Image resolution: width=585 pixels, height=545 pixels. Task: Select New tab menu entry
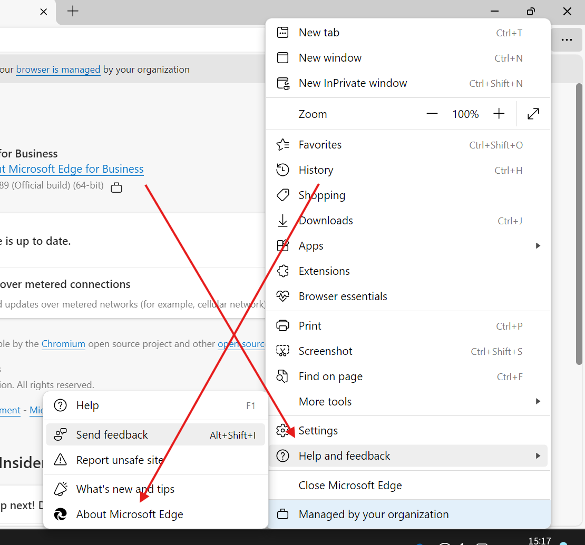coord(408,33)
